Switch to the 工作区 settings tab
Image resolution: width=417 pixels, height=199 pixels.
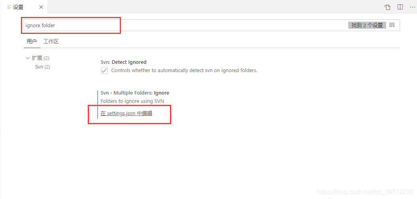[51, 42]
